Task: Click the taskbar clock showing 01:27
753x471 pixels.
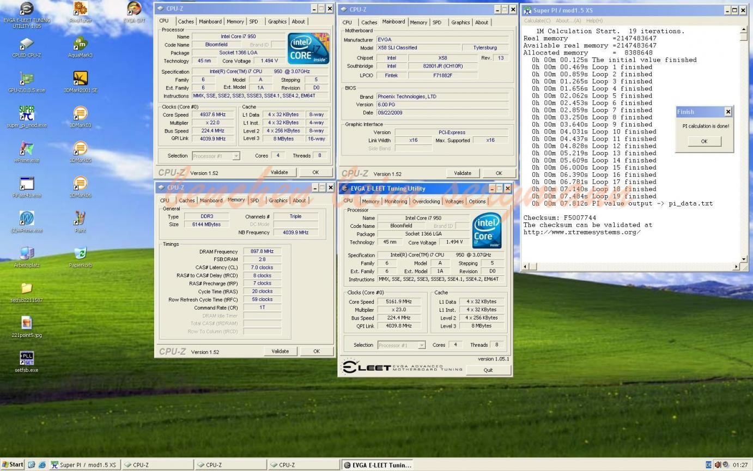Action: click(740, 465)
